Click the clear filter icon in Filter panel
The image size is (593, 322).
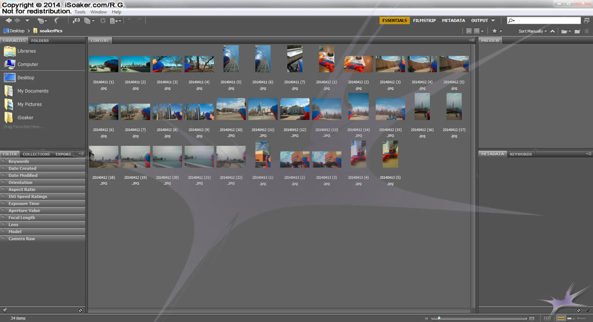(80, 310)
